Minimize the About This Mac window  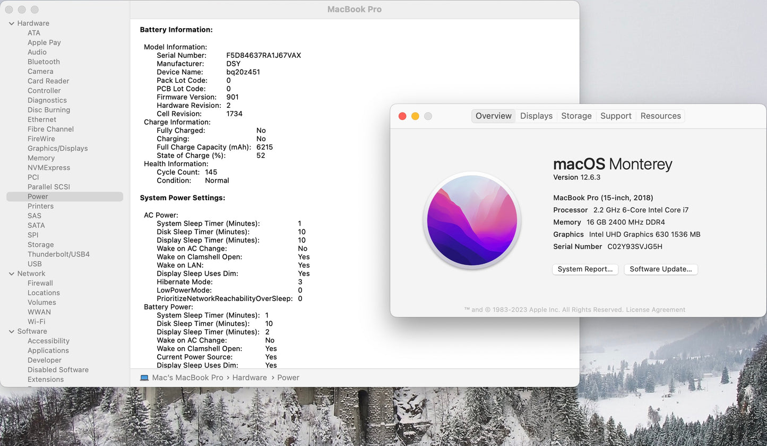point(415,116)
